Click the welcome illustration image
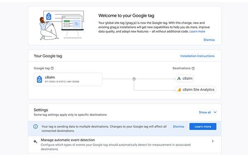 [62, 25]
